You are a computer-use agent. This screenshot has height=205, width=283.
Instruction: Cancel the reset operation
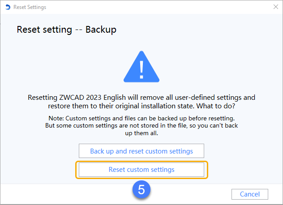pyautogui.click(x=250, y=194)
